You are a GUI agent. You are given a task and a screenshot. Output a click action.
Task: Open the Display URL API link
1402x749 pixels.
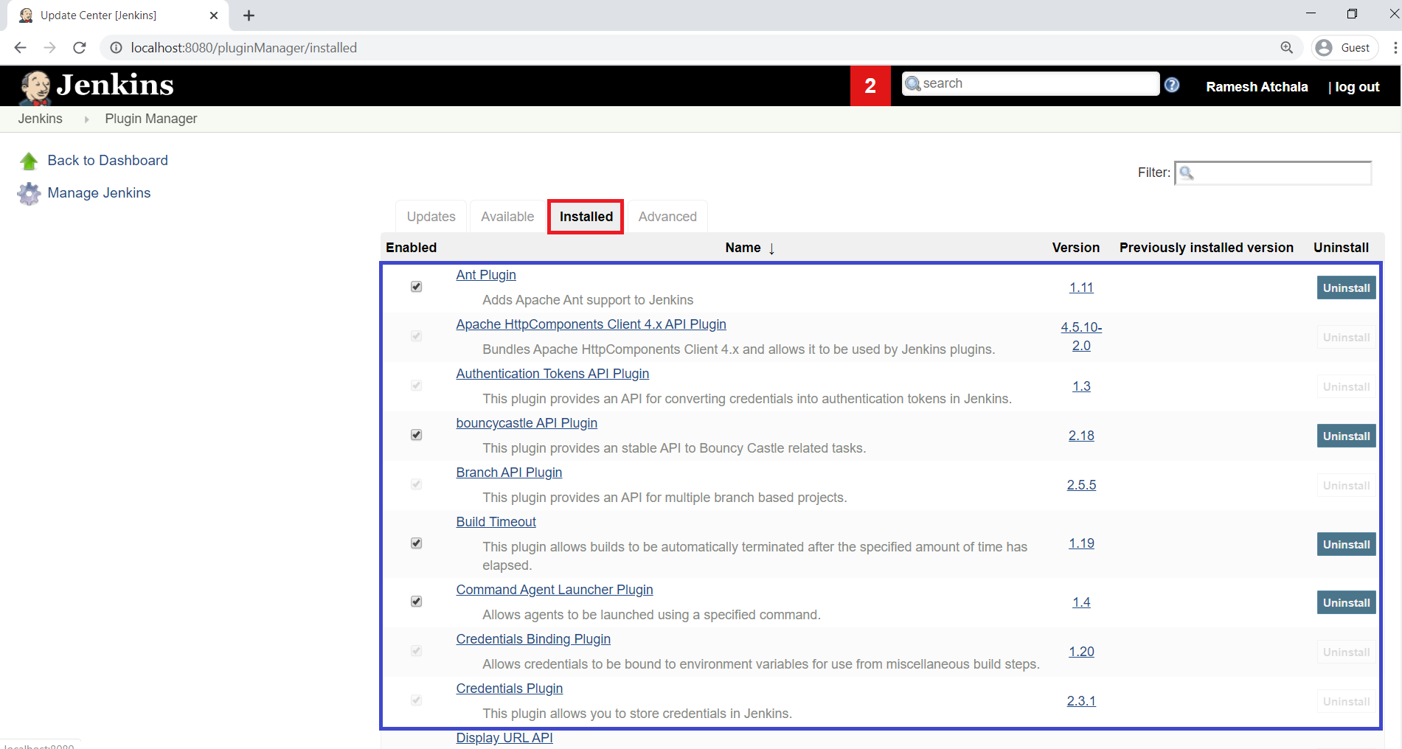pyautogui.click(x=504, y=738)
